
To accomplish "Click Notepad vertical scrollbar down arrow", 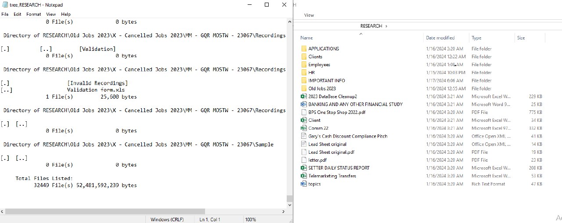I will pos(289,205).
